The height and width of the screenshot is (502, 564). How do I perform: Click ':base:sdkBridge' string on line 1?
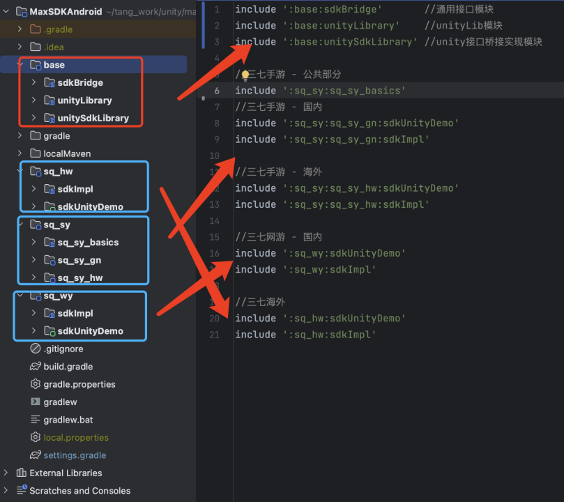333,9
